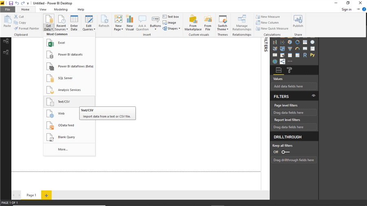The width and height of the screenshot is (367, 206).
Task: Open the Fields well pane icon
Action: 279,70
